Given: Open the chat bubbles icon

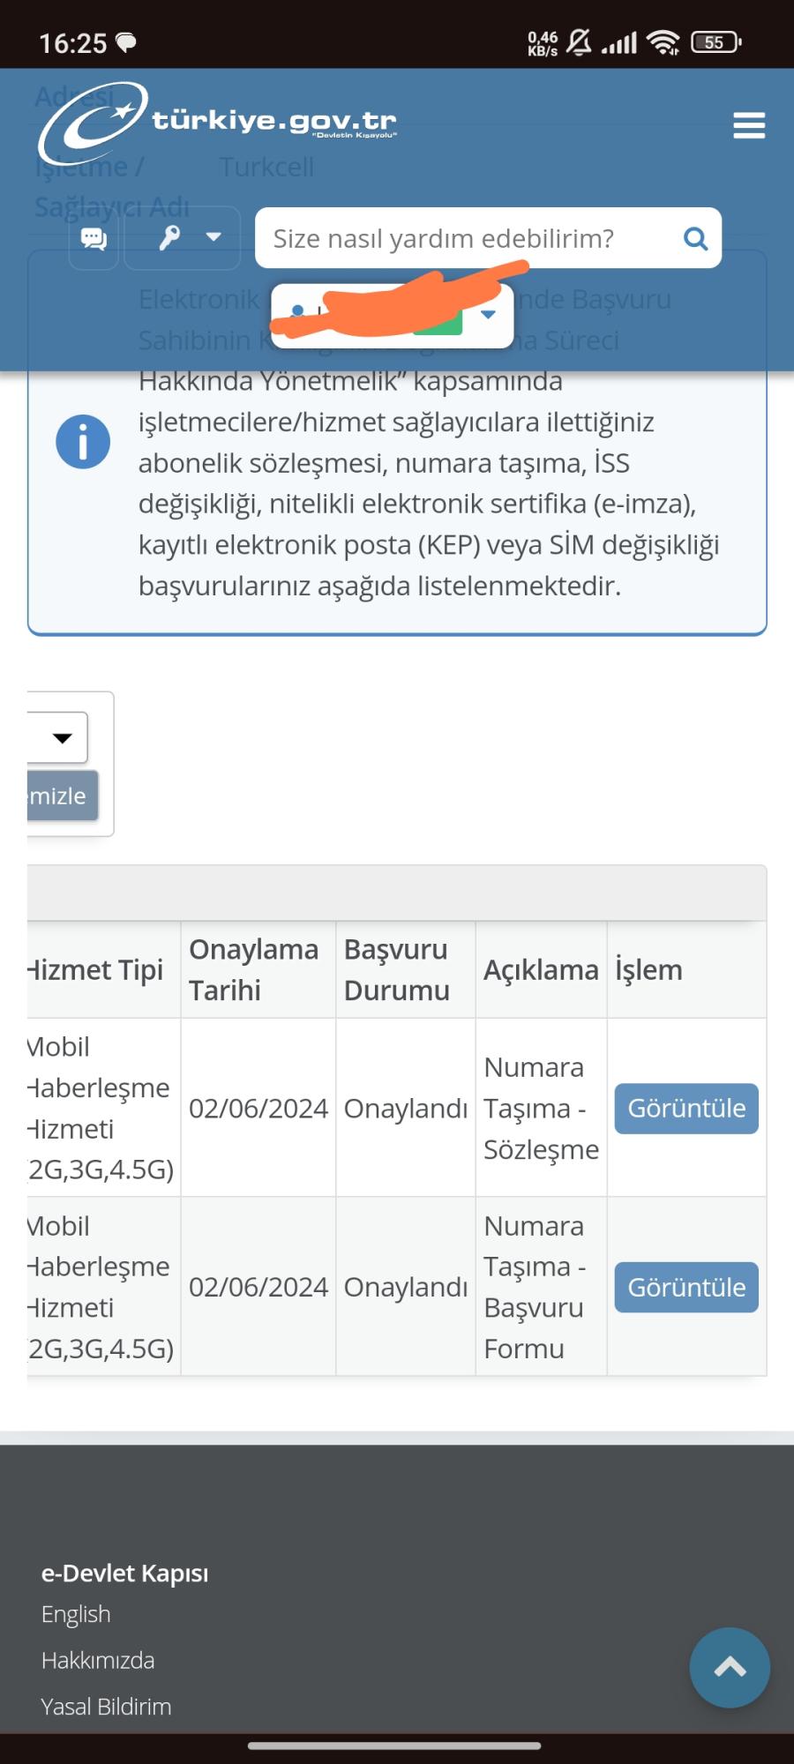Looking at the screenshot, I should point(94,238).
